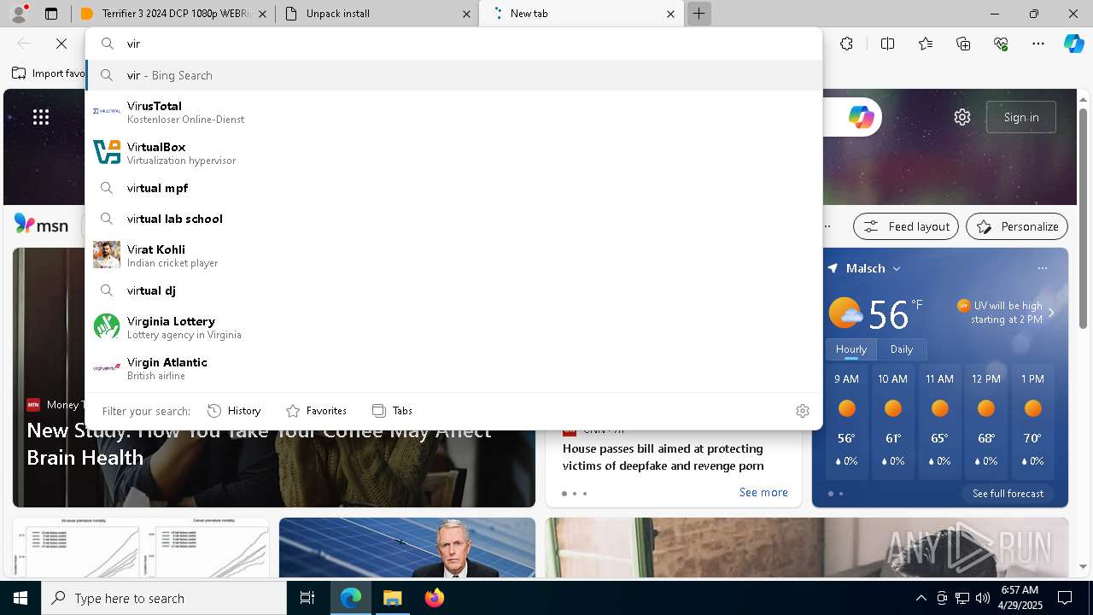The height and width of the screenshot is (615, 1093).
Task: Click the Personalize button
Action: click(1017, 226)
